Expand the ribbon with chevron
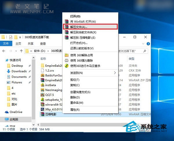Viewport: 174px width, 141px height. point(143,44)
